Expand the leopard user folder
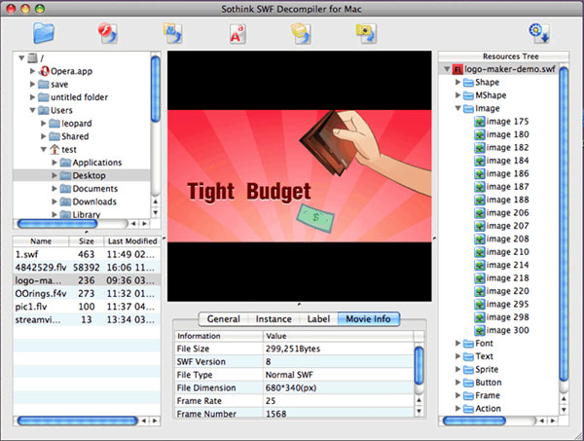Image resolution: width=584 pixels, height=441 pixels. click(43, 123)
